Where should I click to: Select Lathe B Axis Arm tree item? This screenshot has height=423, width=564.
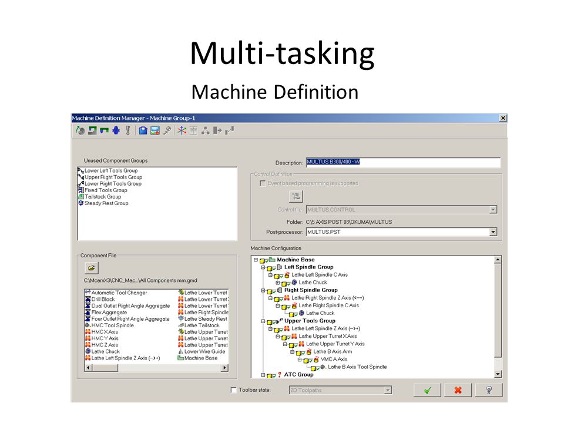tap(333, 351)
